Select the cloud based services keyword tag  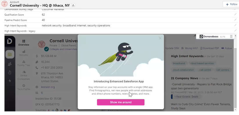(x=202, y=63)
